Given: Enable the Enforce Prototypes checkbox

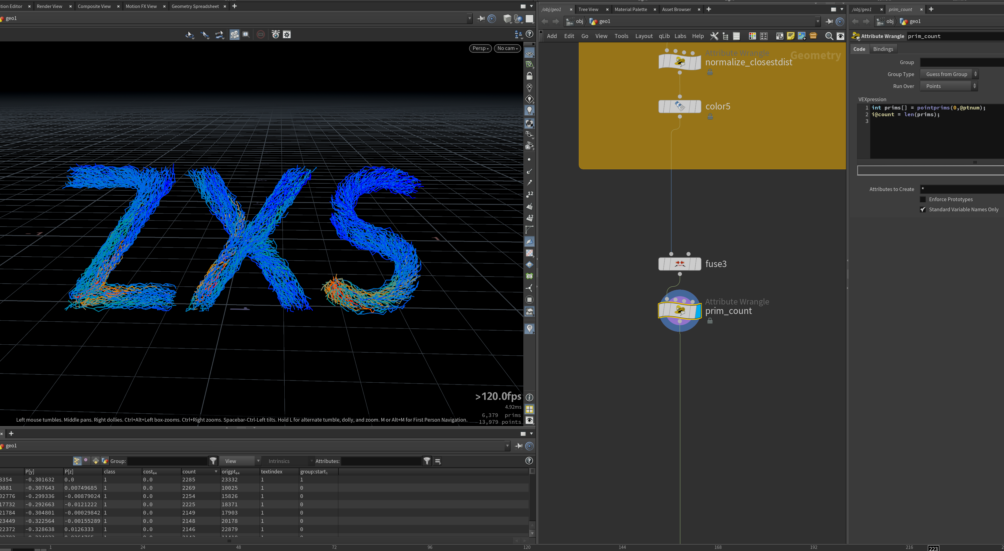Looking at the screenshot, I should pos(922,200).
